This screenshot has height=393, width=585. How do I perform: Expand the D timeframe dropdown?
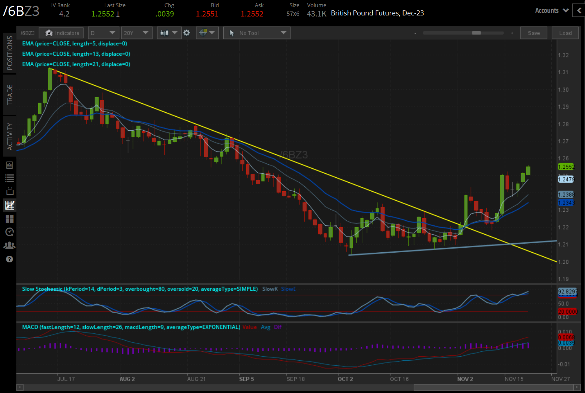103,33
